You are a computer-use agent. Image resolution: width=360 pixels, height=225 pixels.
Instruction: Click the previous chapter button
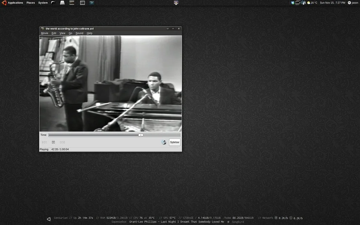click(44, 142)
